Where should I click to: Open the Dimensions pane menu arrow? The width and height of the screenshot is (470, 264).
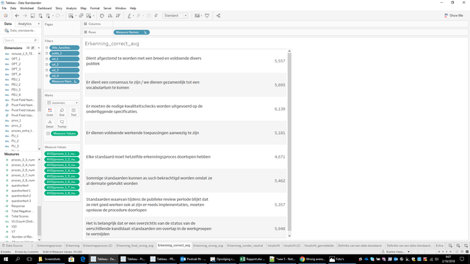(x=39, y=48)
